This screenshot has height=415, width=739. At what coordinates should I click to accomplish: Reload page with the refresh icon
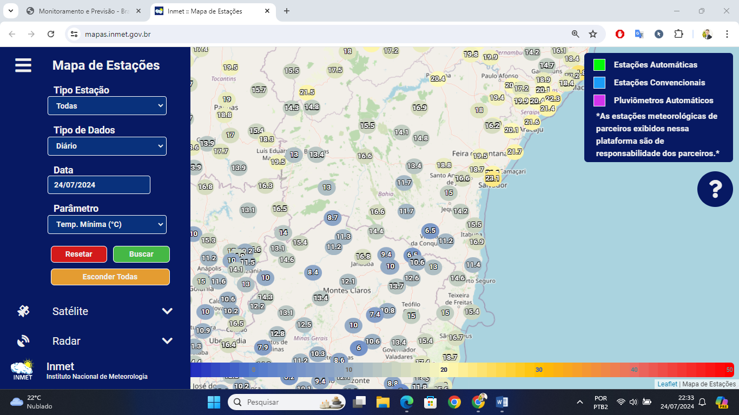[51, 34]
